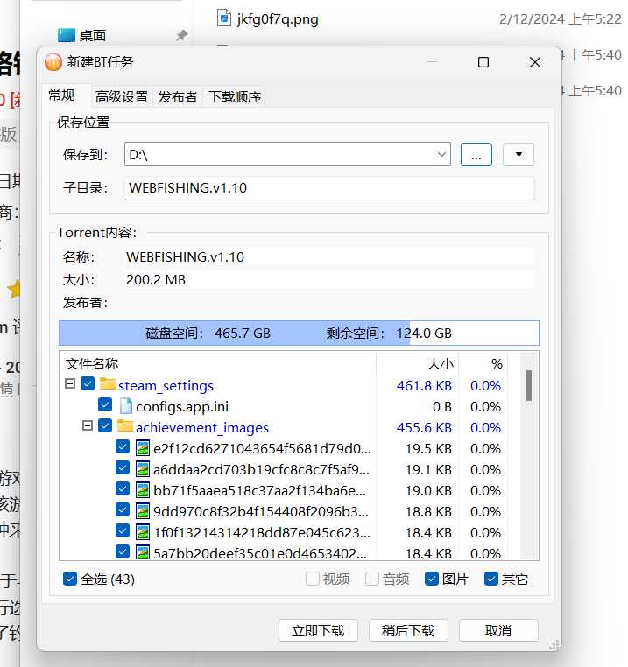Click image icon of 9dd970c8f32b4f154408f2096b3 file
Screen dimensions: 628x667
tap(143, 511)
